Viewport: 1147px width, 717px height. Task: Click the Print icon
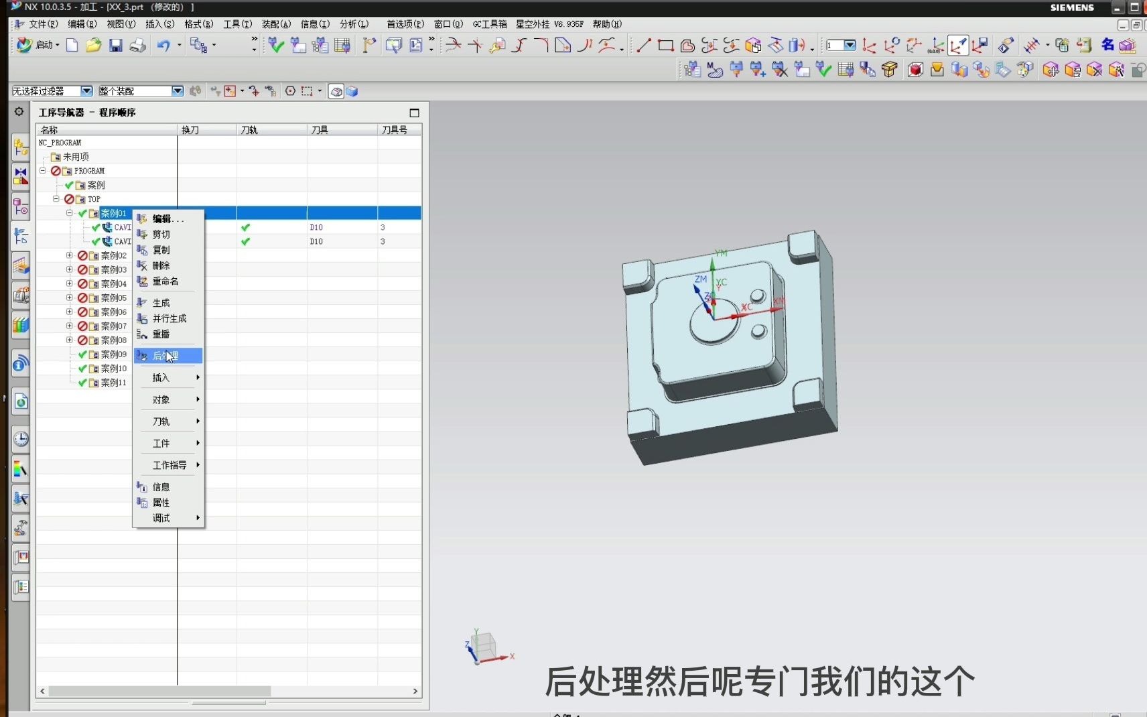click(138, 45)
